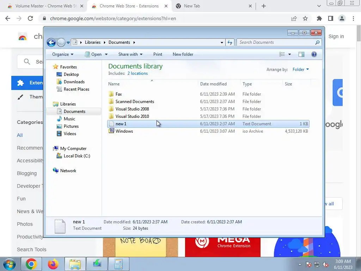This screenshot has height=271, width=361.
Task: Open the Organize menu
Action: tap(63, 54)
